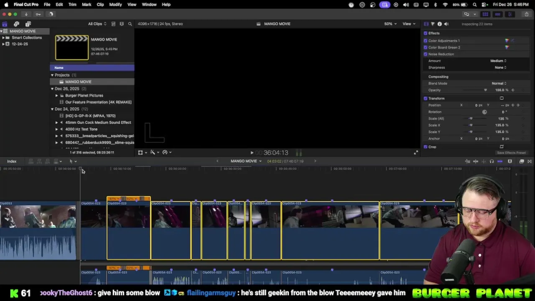This screenshot has height=301, width=535.
Task: Click the Share export icon
Action: coord(526,14)
